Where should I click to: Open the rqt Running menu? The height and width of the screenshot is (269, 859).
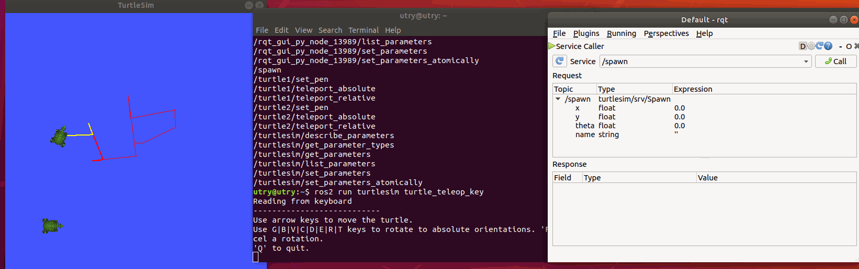pos(621,33)
